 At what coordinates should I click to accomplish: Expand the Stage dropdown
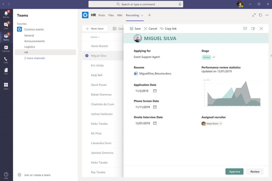214,57
